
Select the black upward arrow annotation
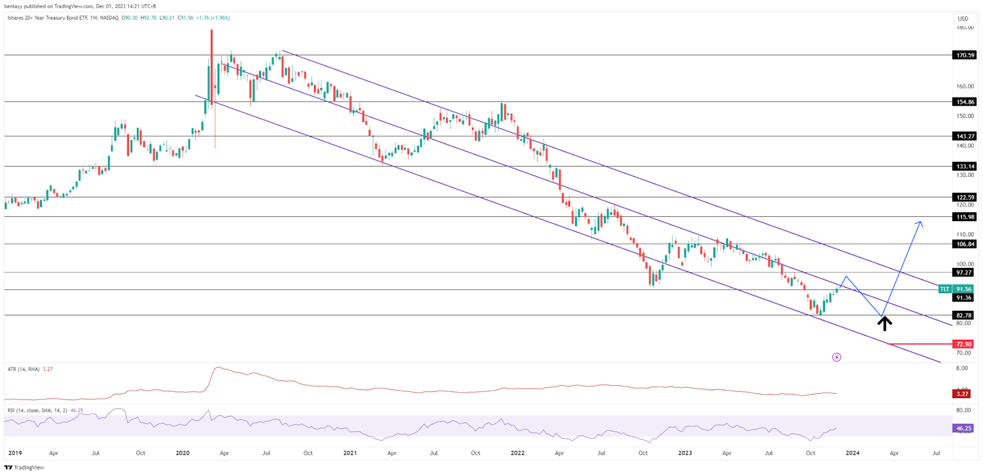click(x=885, y=323)
